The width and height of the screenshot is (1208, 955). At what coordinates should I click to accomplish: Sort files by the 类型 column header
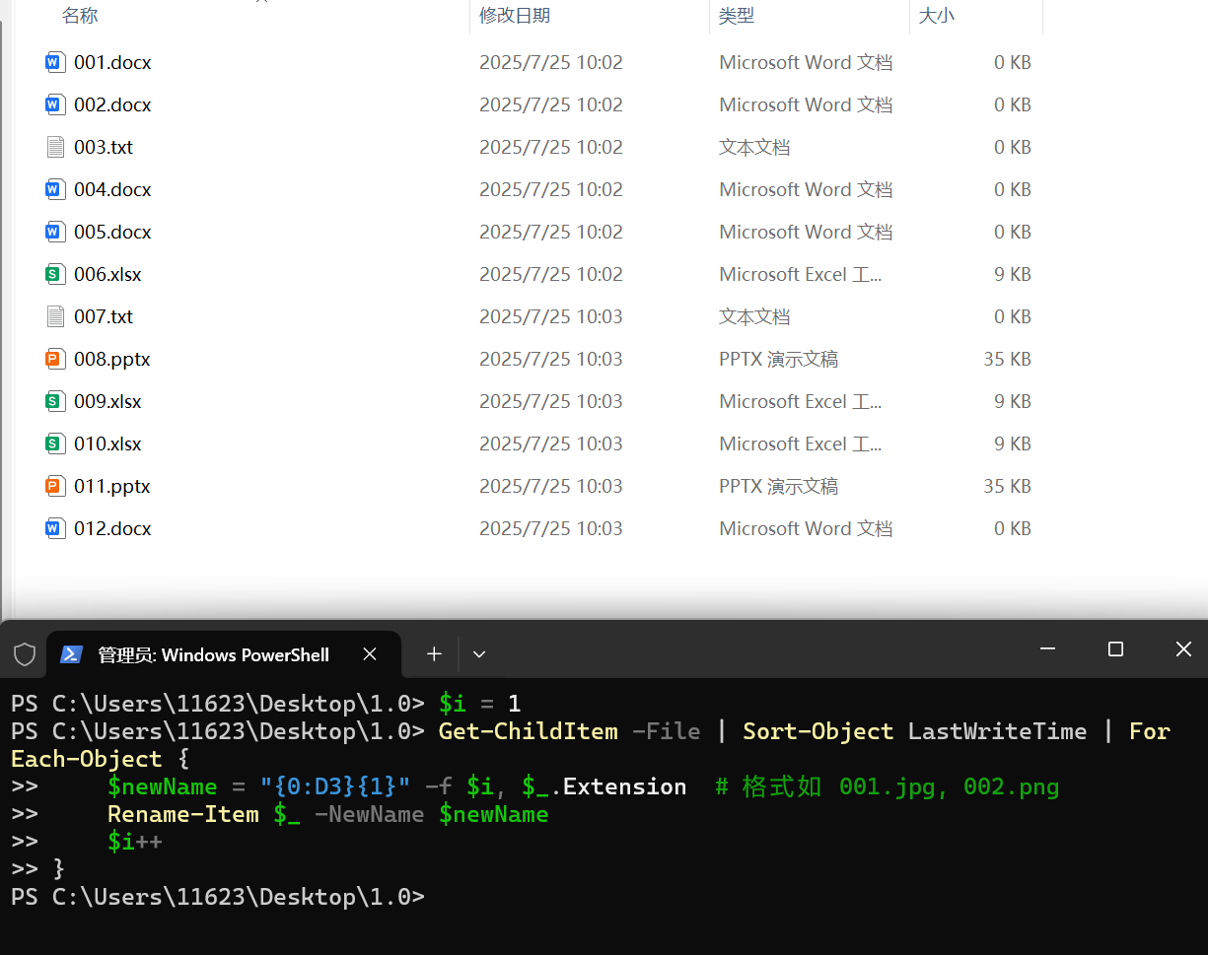click(736, 16)
